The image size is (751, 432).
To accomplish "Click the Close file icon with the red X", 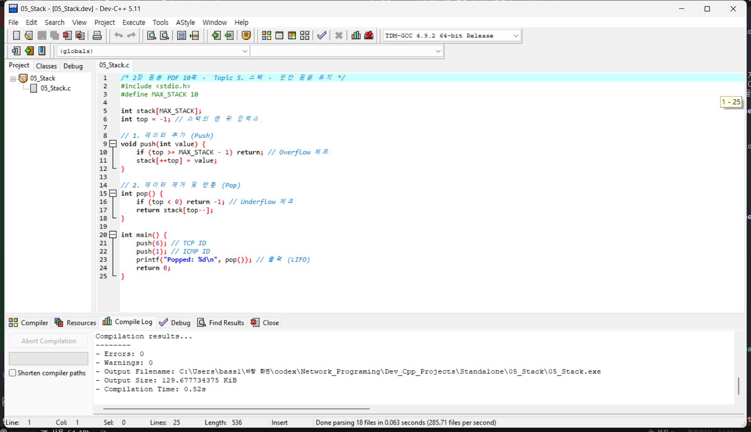I will tap(67, 36).
